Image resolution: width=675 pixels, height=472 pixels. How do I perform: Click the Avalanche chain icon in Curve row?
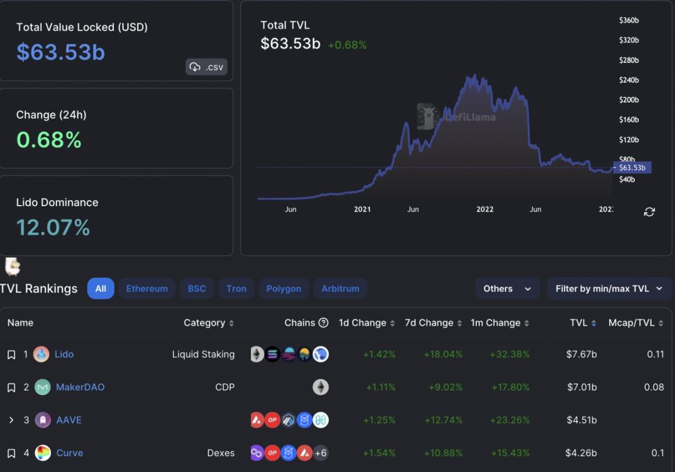[304, 453]
